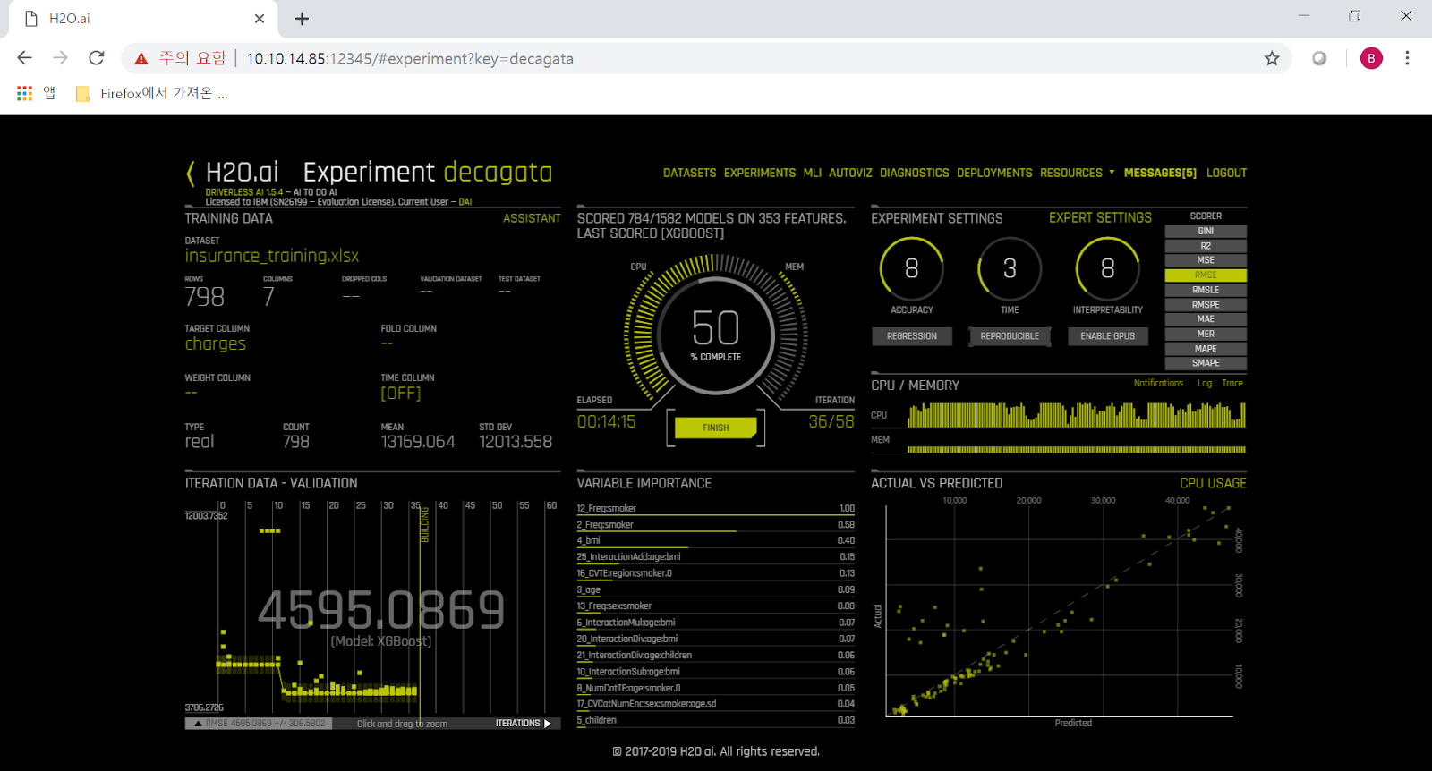Open the EXPERT SETTINGS panel

1100,218
